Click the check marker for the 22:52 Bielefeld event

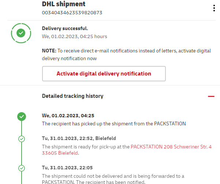(x=22, y=139)
